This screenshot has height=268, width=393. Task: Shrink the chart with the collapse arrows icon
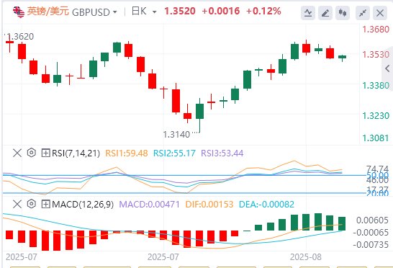tap(363, 13)
